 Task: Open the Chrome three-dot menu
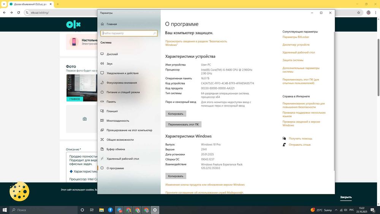click(376, 13)
